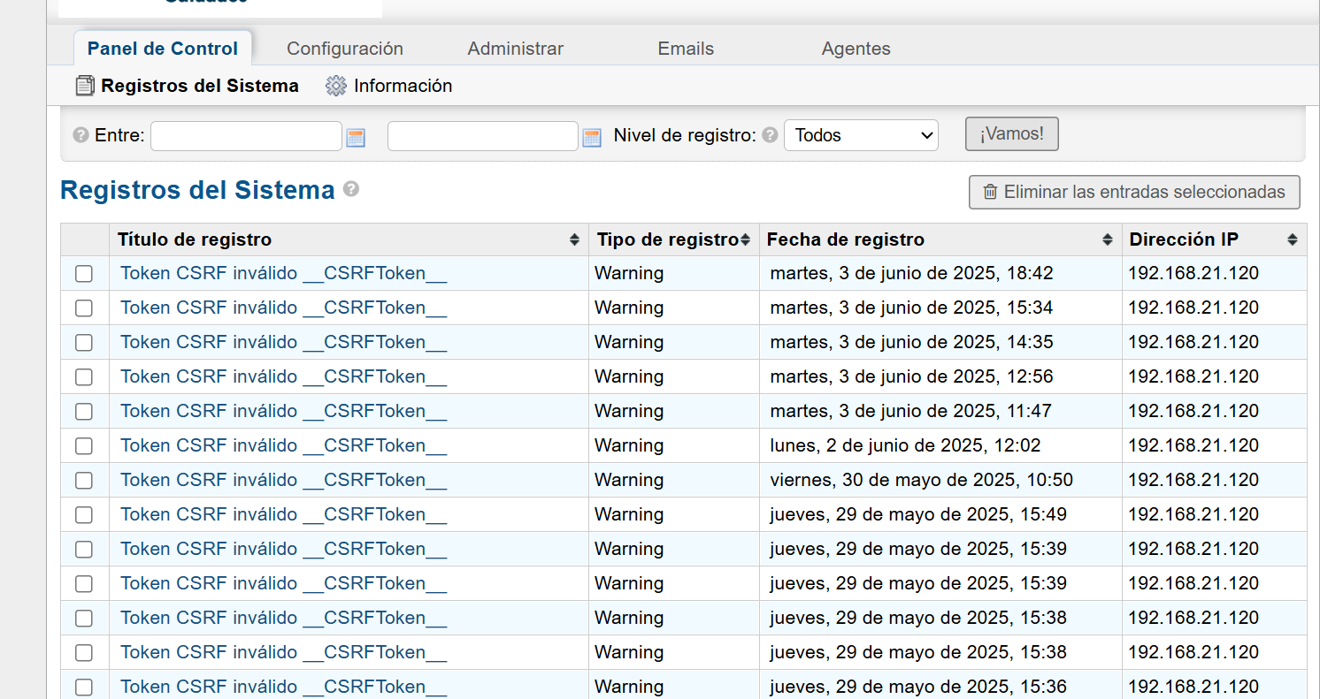The width and height of the screenshot is (1320, 699).
Task: Check the box for the 18:42 log entry
Action: tap(84, 274)
